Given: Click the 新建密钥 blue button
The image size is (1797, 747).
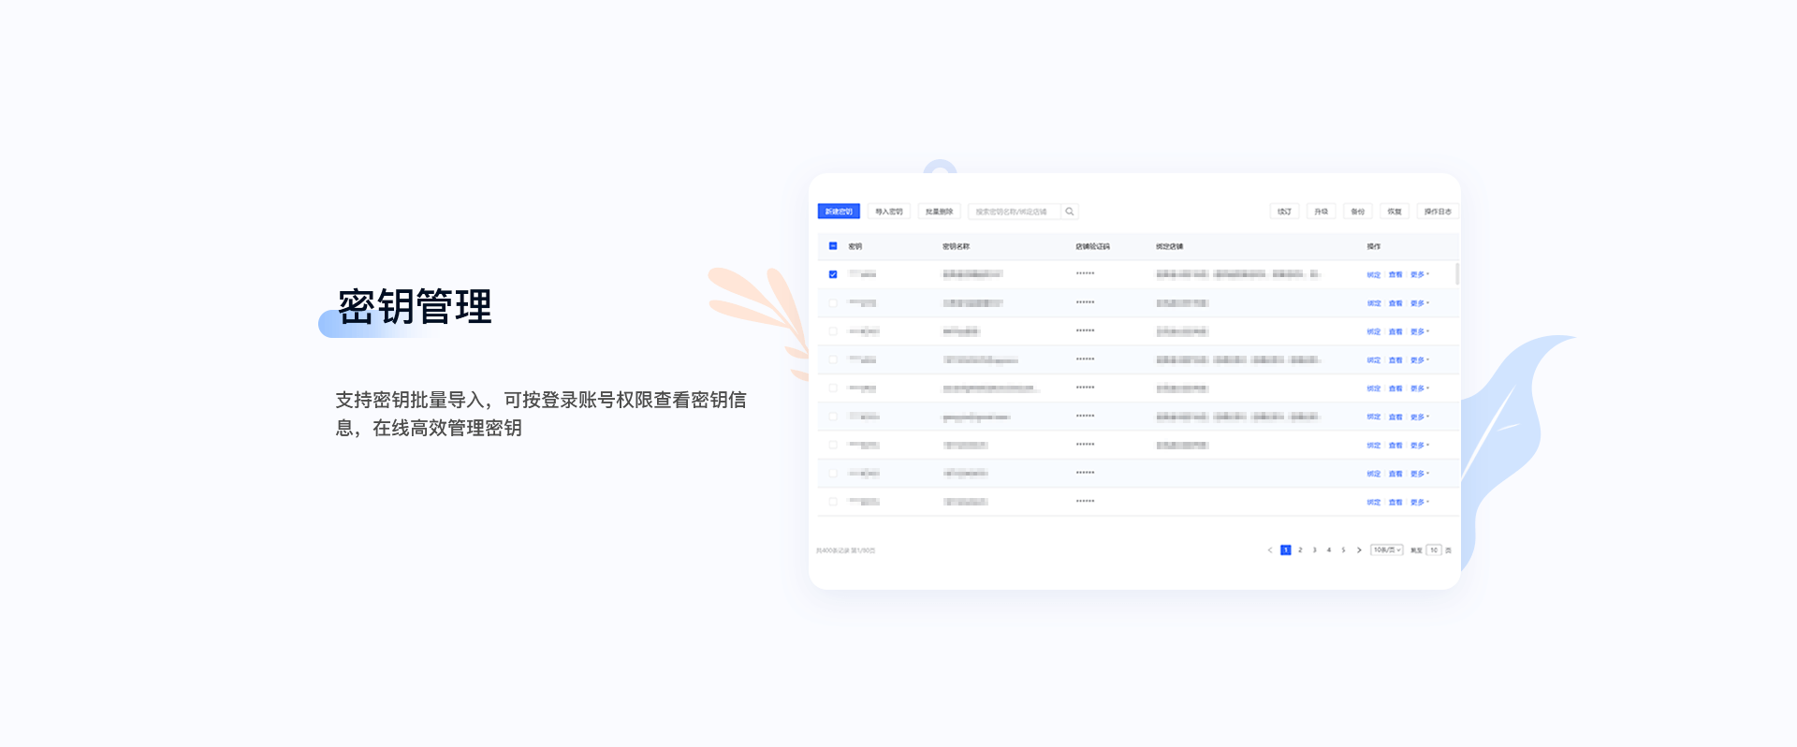Looking at the screenshot, I should 839,212.
